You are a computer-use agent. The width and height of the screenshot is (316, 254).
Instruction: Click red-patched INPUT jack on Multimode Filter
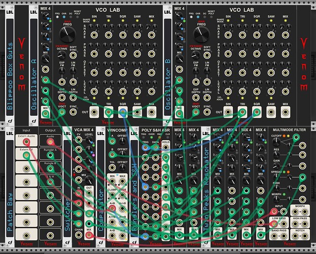[x=274, y=212]
